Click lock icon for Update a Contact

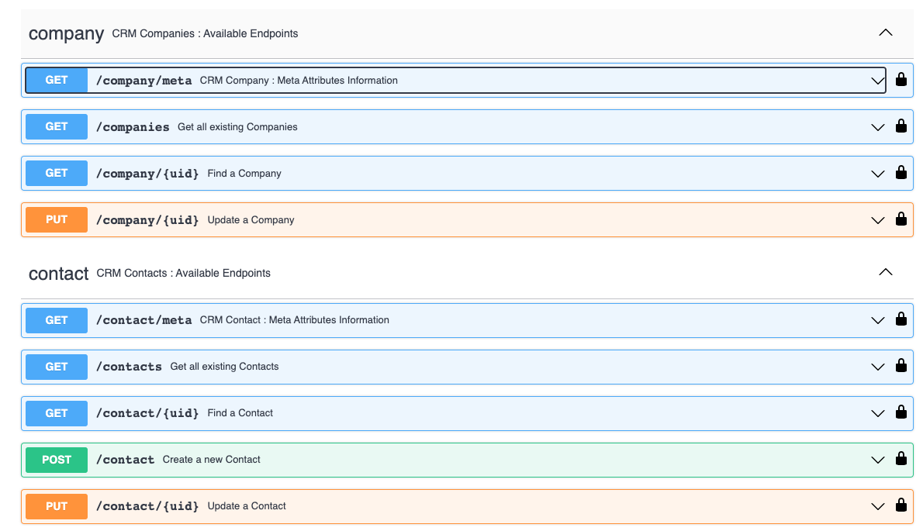pyautogui.click(x=901, y=505)
